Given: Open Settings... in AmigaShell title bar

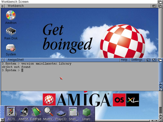Looking at the screenshot, I should point(138,60).
